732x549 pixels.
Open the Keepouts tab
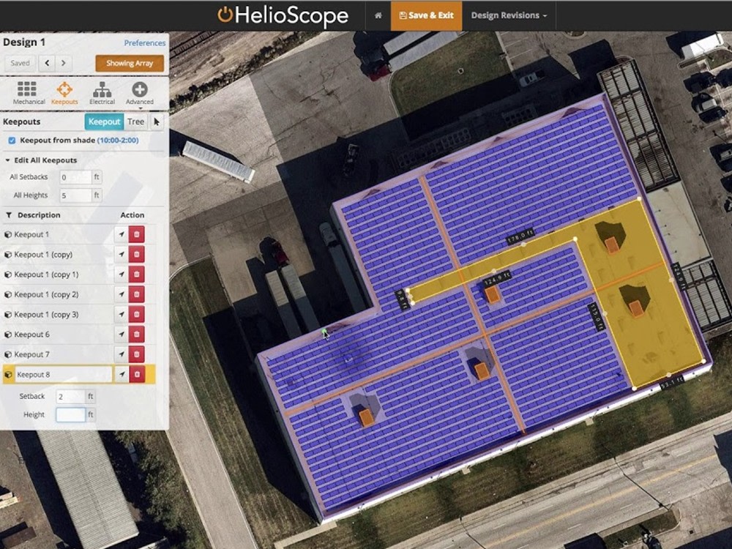tap(64, 93)
